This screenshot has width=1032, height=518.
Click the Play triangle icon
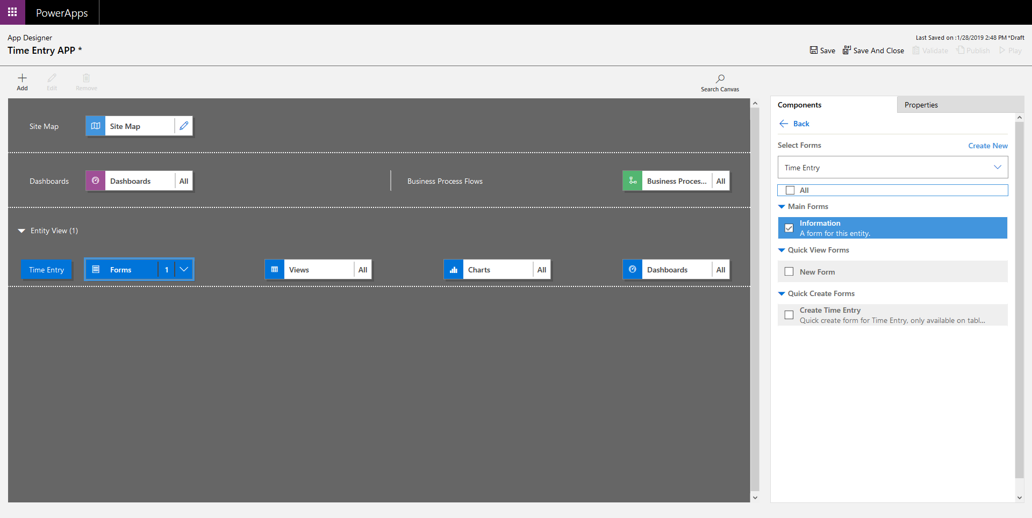coord(1002,50)
